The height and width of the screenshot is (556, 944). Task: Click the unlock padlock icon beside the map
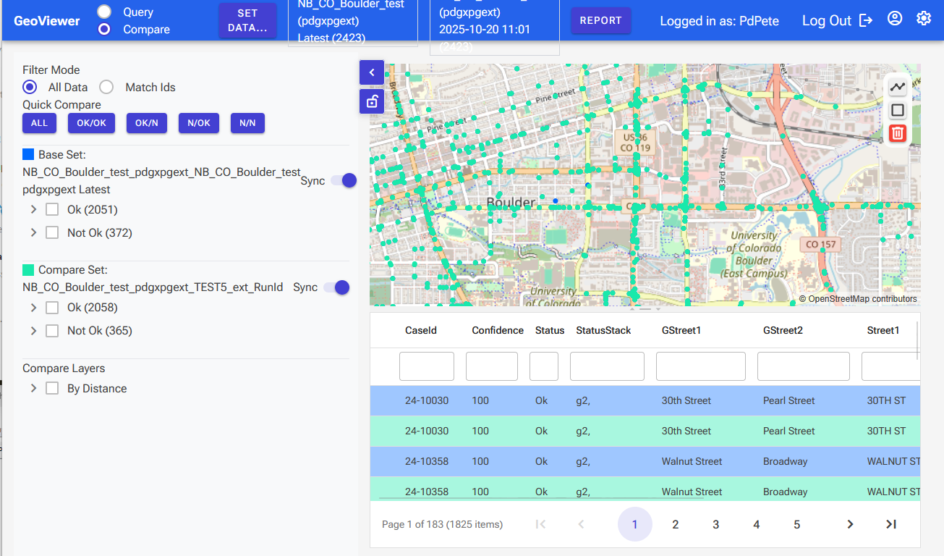pyautogui.click(x=372, y=101)
